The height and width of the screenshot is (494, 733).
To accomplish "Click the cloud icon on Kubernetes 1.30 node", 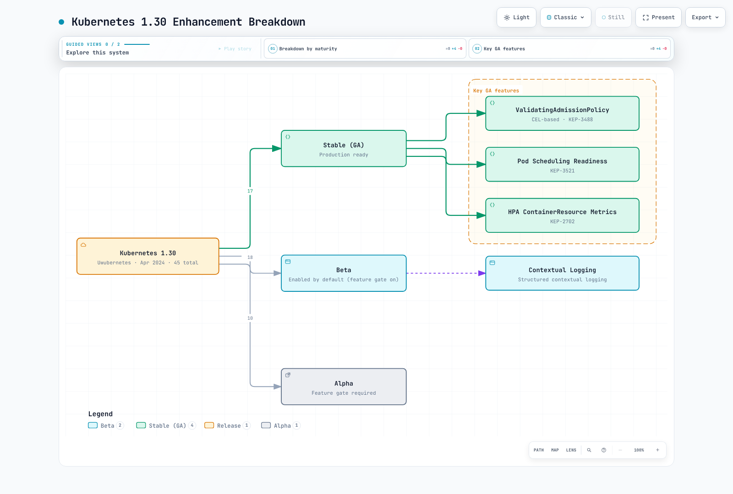I will pos(83,245).
